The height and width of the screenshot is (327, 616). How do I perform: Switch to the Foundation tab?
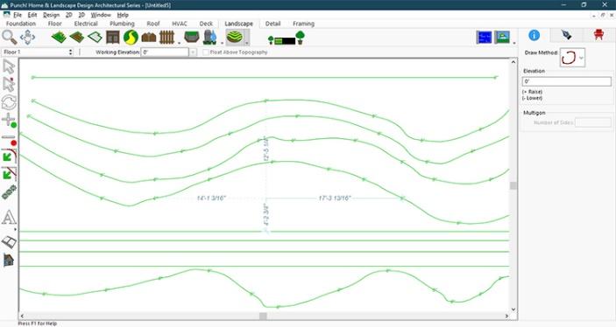pyautogui.click(x=21, y=24)
